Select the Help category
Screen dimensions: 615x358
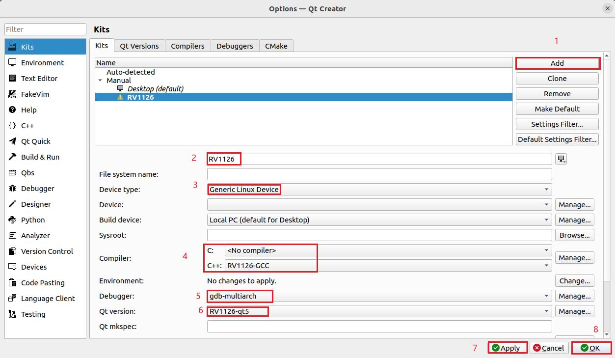[x=45, y=110]
